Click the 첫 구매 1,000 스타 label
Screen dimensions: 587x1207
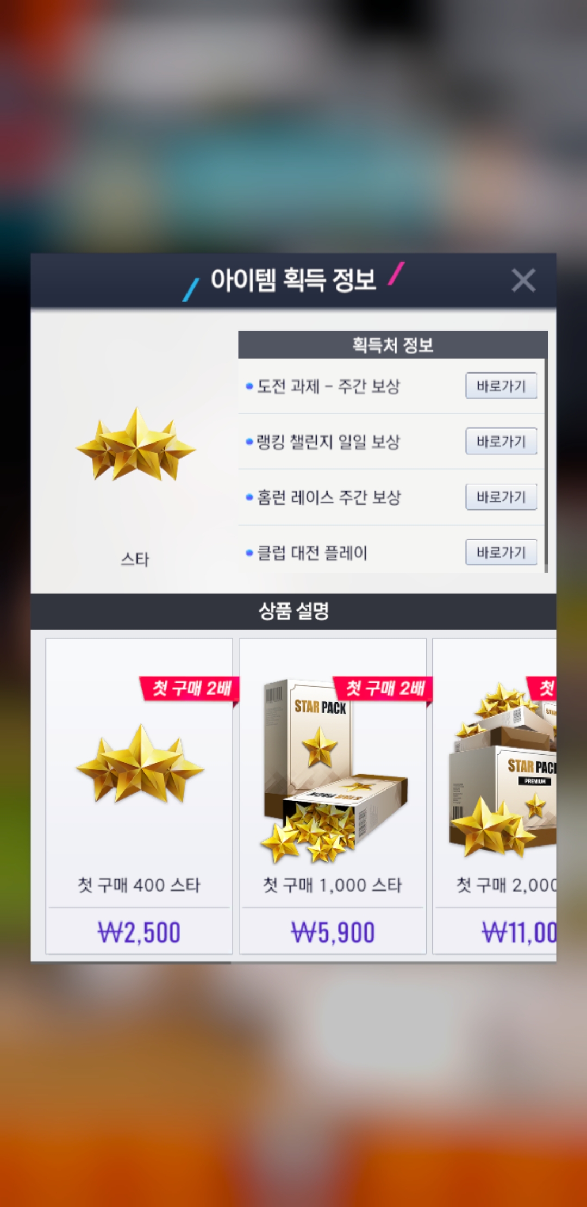[332, 885]
